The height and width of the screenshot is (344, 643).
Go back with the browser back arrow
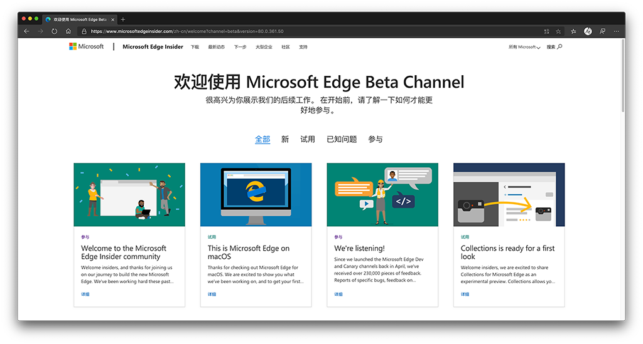(x=26, y=31)
